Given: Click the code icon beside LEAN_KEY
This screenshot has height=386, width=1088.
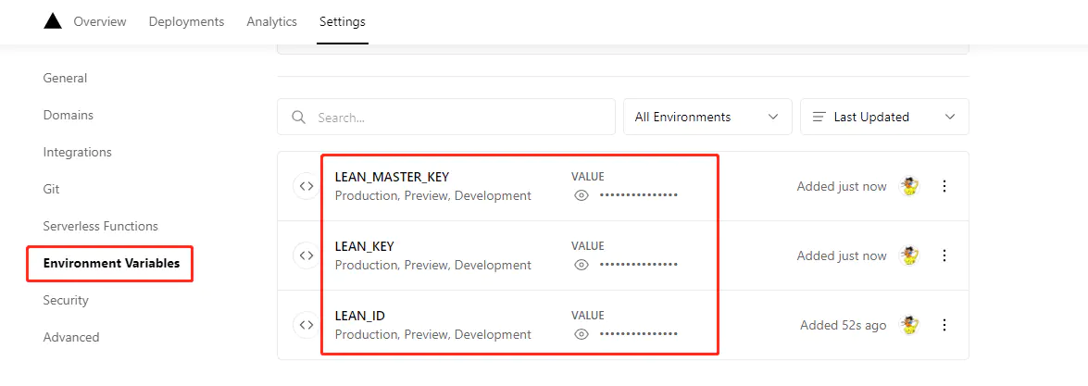Looking at the screenshot, I should point(306,255).
